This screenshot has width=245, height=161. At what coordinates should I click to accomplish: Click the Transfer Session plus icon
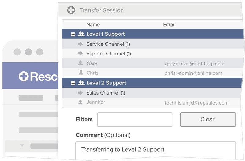click(71, 10)
